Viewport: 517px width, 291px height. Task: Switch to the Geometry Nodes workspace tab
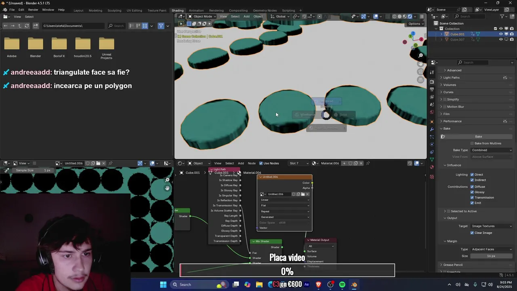click(x=265, y=11)
